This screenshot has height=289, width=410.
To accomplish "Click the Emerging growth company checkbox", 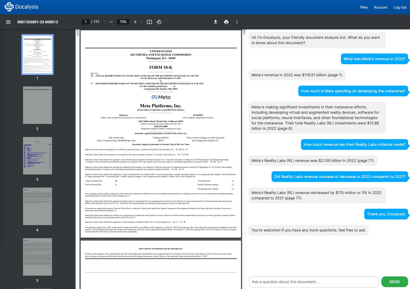I will coord(233,189).
